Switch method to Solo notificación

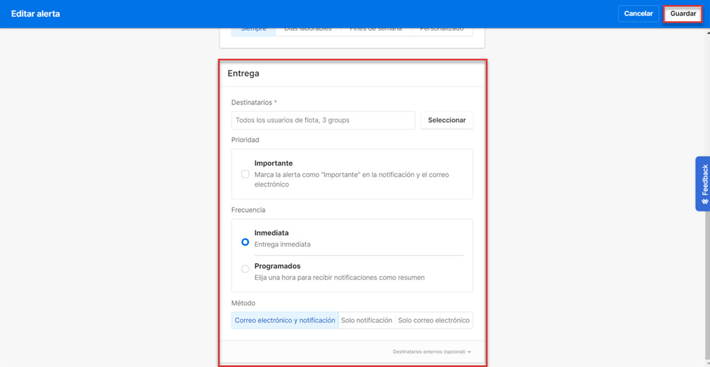[367, 320]
